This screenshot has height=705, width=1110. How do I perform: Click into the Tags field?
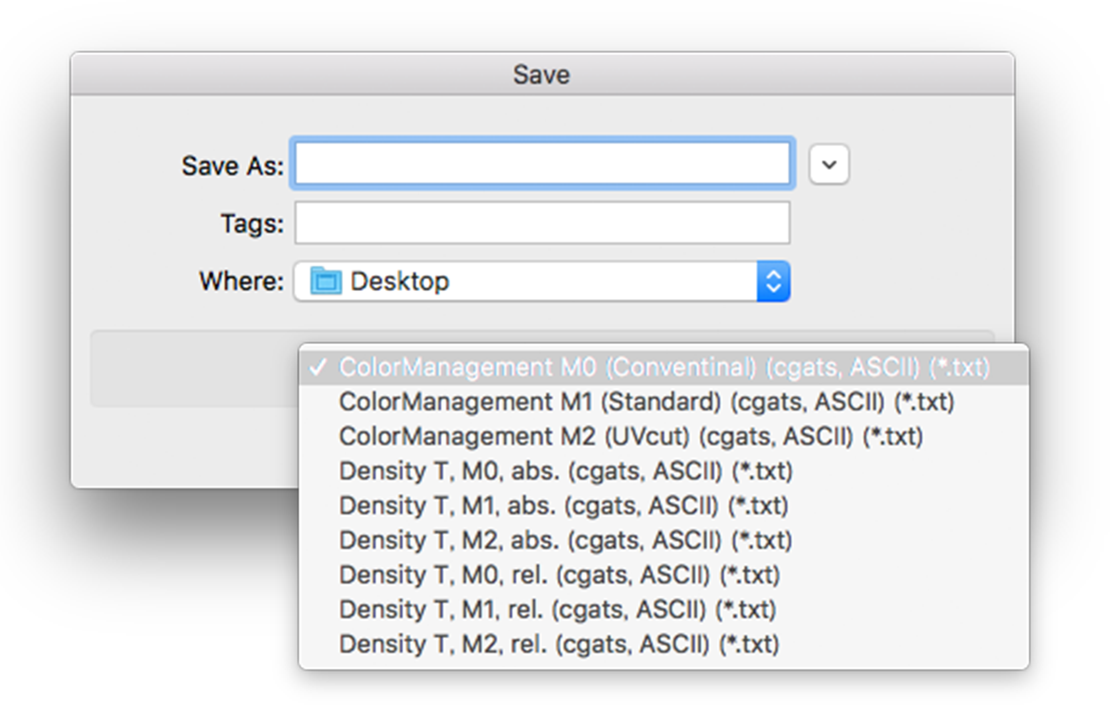542,223
